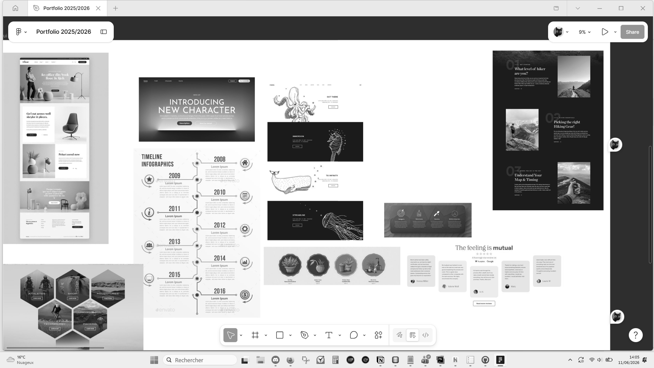Expand the shape tools chevron
Viewport: 654px width, 368px height.
(291, 335)
